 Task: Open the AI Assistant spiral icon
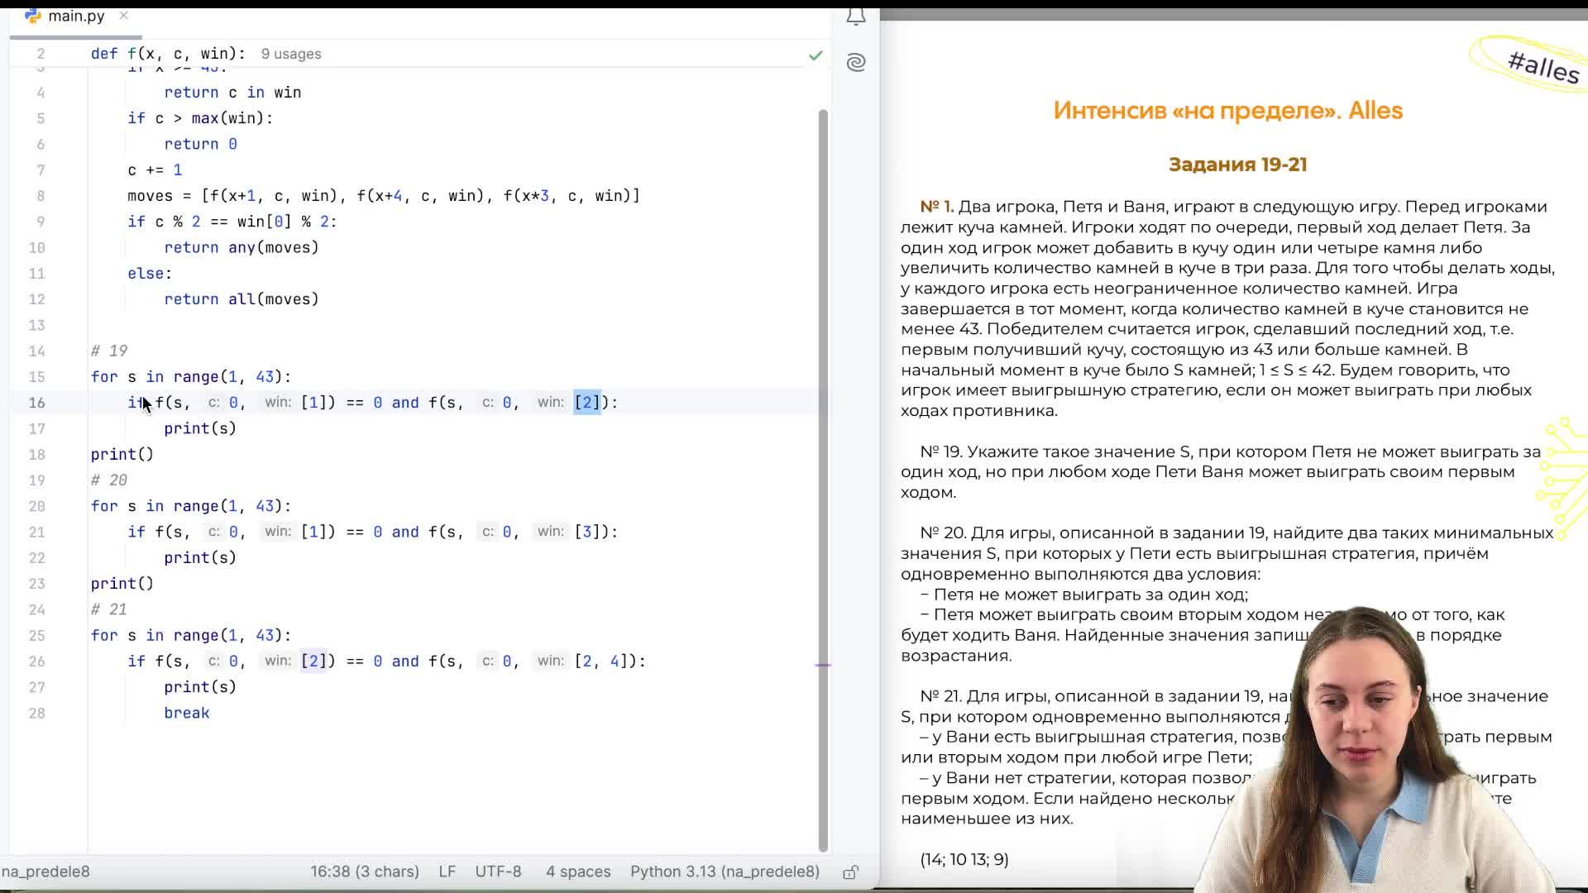(x=856, y=62)
